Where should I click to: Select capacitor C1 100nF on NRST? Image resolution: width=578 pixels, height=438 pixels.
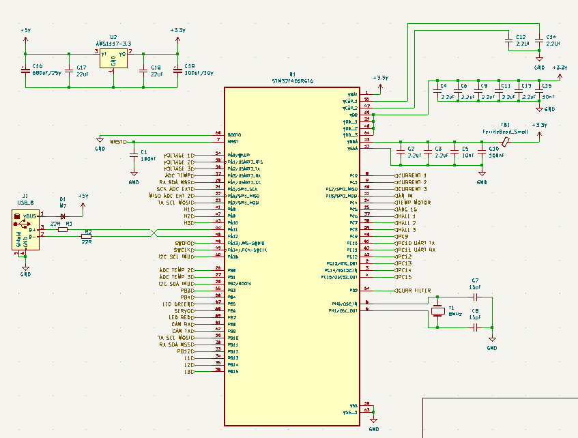134,156
